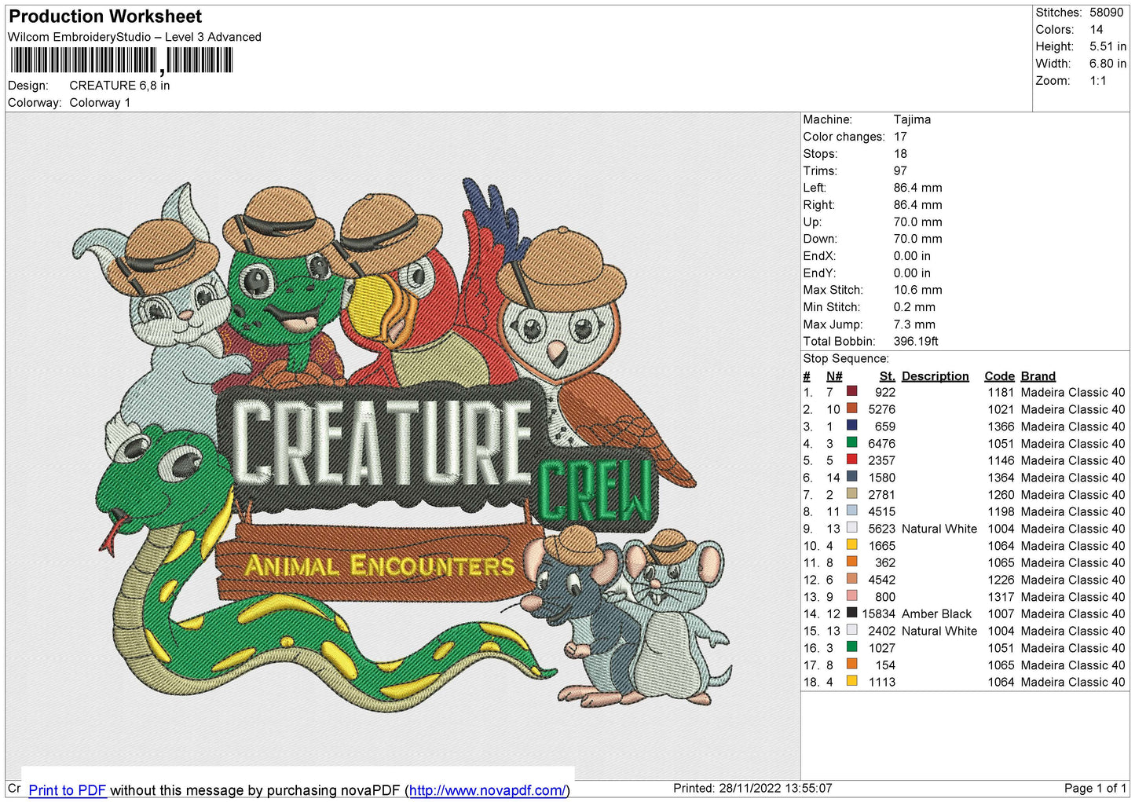Click Colors value '14'
1135x802 pixels.
(1097, 30)
